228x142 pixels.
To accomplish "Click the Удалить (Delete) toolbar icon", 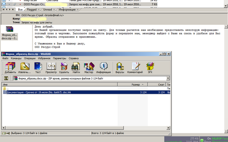I will pyautogui.click(x=64, y=68).
